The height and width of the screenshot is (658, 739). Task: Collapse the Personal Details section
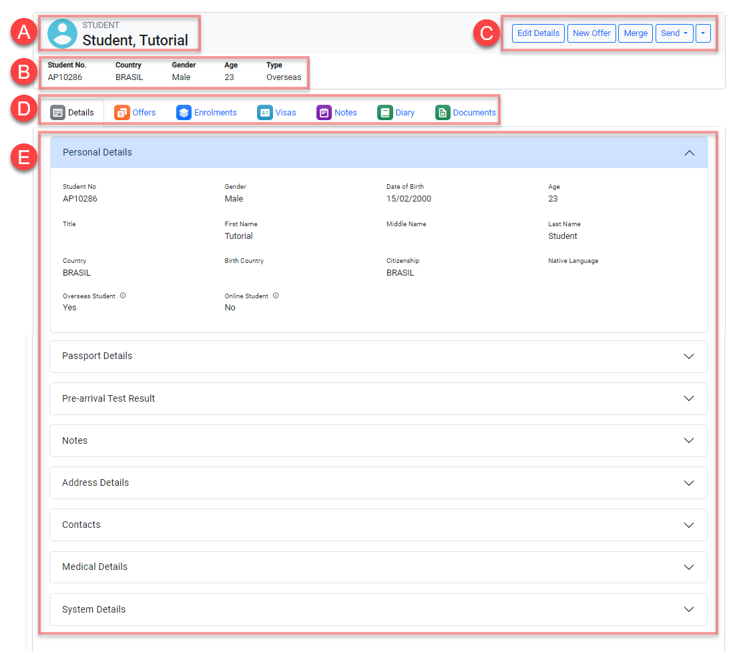(690, 153)
